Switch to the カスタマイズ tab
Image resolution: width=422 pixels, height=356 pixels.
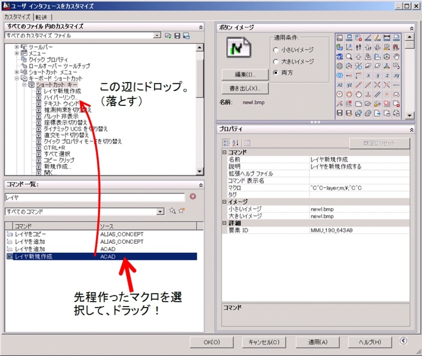click(x=17, y=17)
